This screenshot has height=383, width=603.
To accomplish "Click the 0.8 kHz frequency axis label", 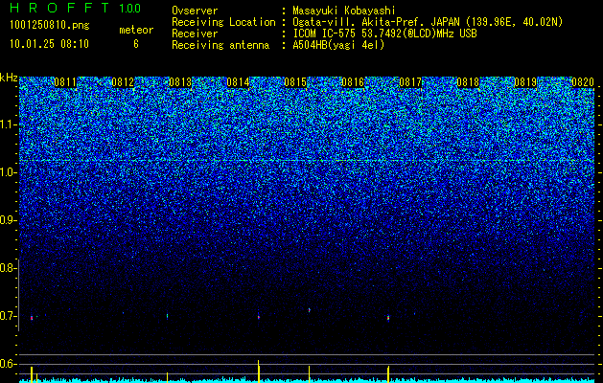I will point(7,268).
